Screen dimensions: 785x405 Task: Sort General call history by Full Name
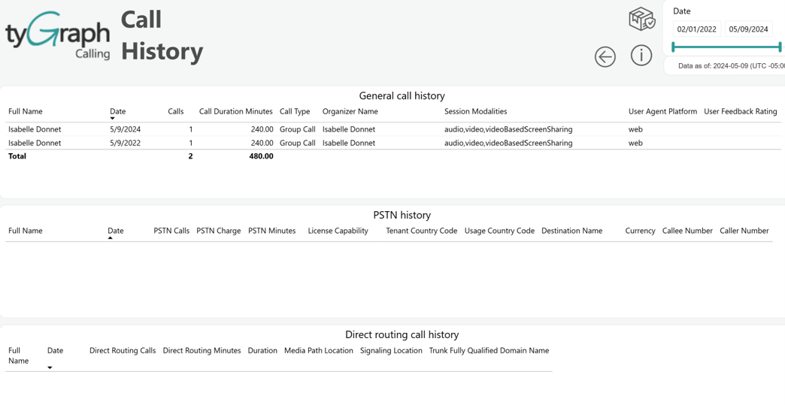click(x=26, y=111)
